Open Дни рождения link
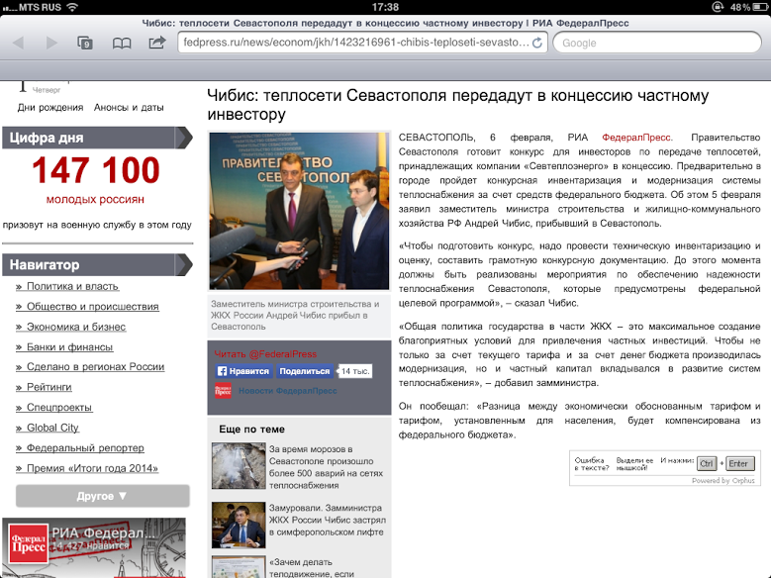 click(x=50, y=107)
